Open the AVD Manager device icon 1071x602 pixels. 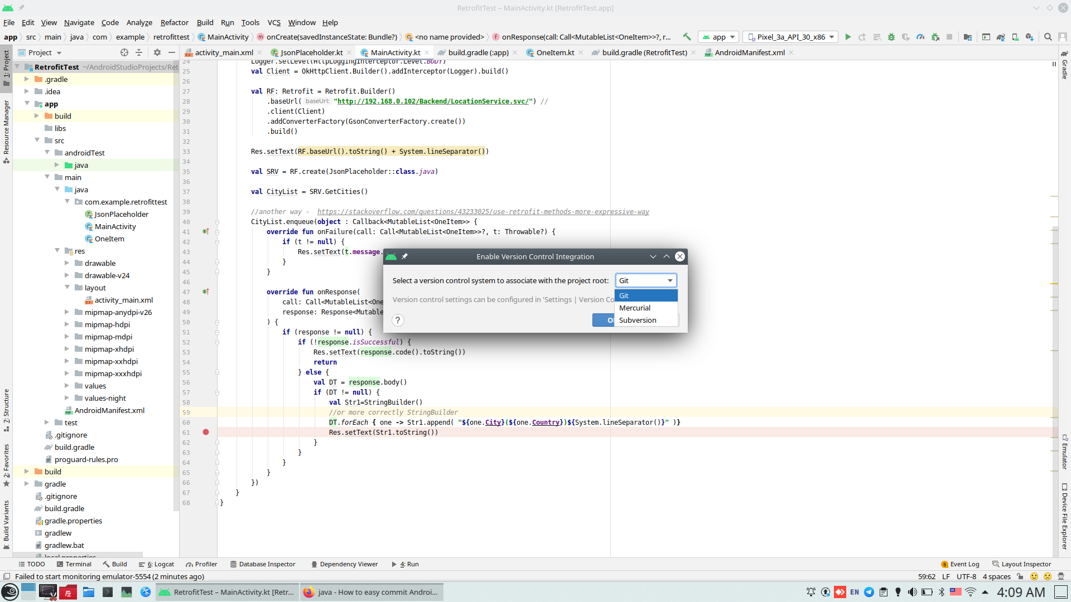click(1015, 37)
